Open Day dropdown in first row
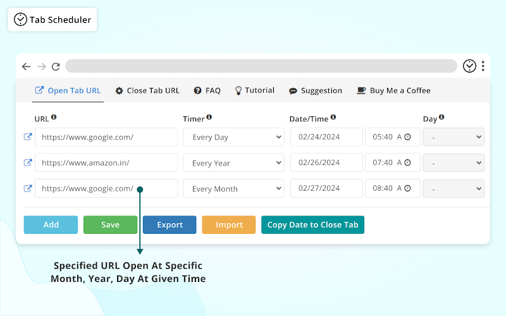The image size is (506, 316). click(453, 137)
